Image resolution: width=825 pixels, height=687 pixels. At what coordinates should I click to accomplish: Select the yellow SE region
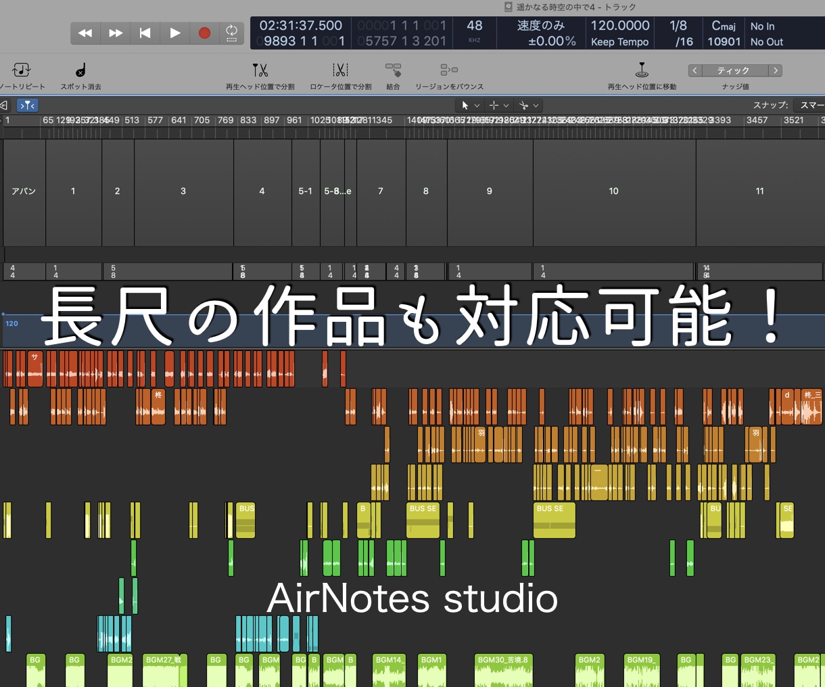pyautogui.click(x=786, y=521)
